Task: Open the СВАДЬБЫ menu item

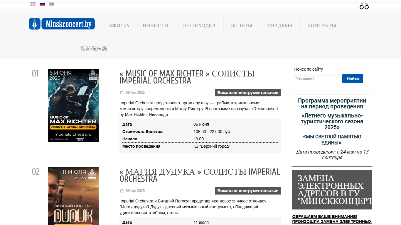Action: [x=280, y=25]
